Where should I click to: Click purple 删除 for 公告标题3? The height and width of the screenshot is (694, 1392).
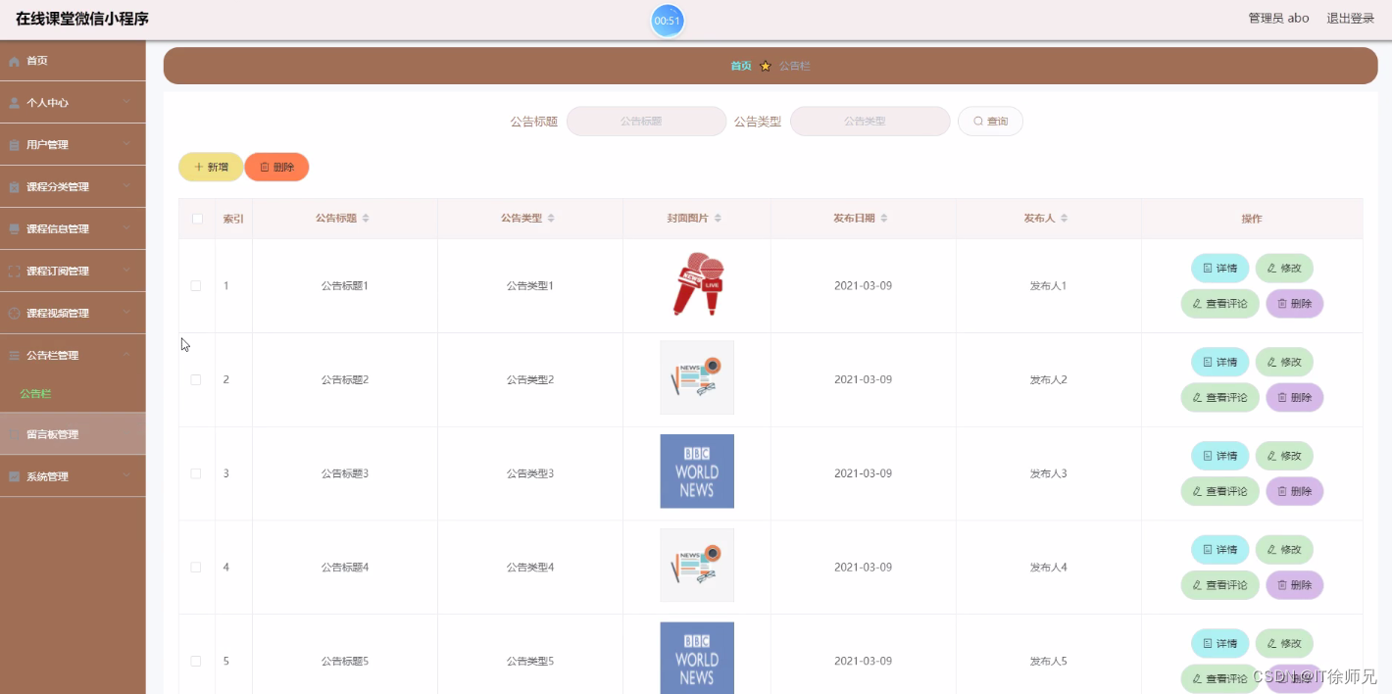coord(1295,492)
